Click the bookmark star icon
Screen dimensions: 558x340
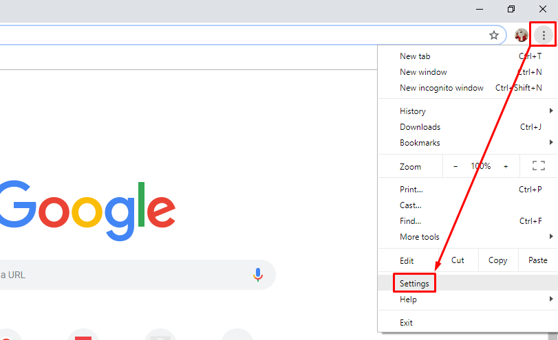click(x=493, y=35)
